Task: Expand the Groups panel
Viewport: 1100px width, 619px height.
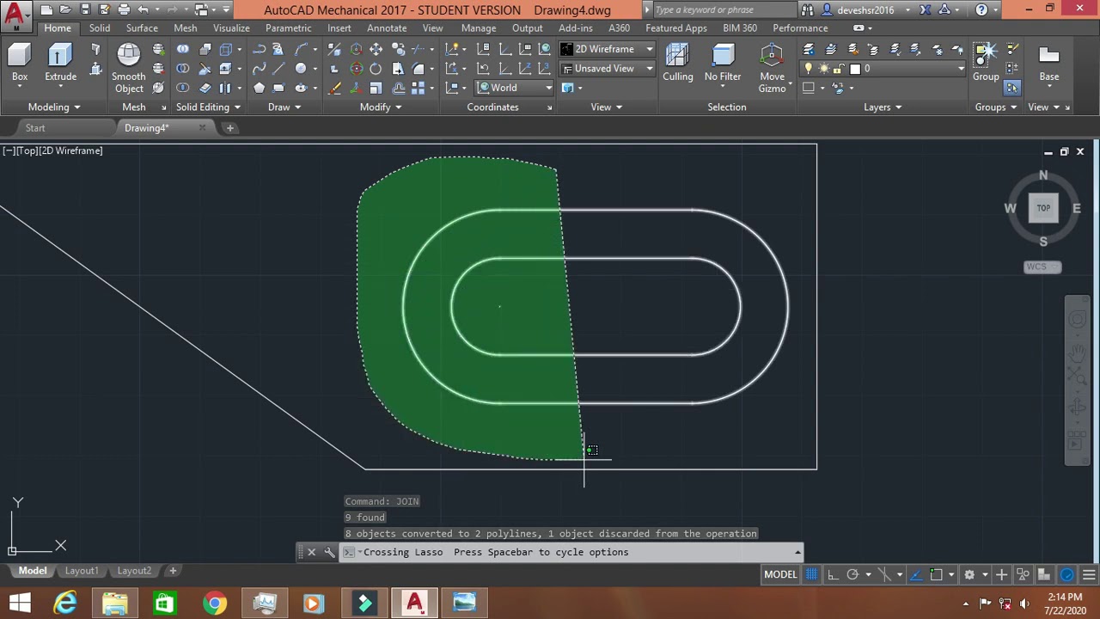Action: [996, 107]
